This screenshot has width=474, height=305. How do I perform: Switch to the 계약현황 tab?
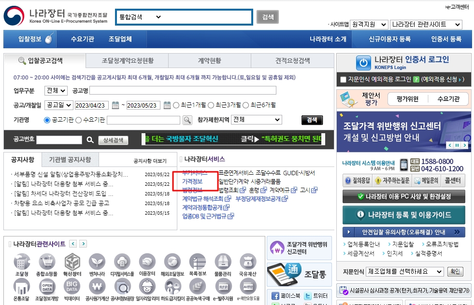pos(210,61)
